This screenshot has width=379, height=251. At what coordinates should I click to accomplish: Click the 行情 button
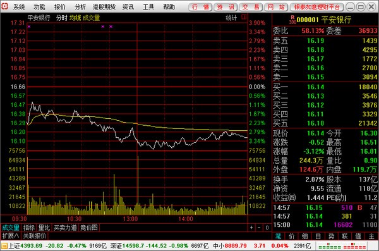(x=200, y=7)
